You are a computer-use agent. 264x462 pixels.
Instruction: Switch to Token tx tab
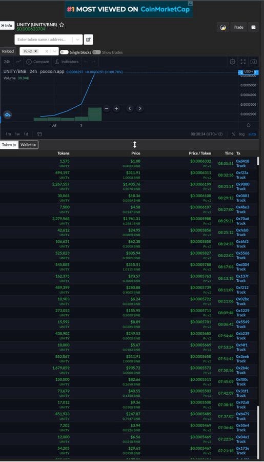point(9,145)
